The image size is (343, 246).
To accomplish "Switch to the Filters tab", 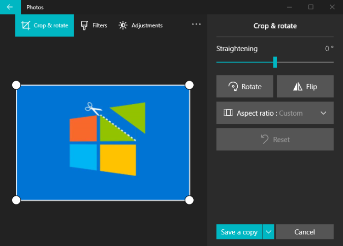I will pyautogui.click(x=94, y=25).
